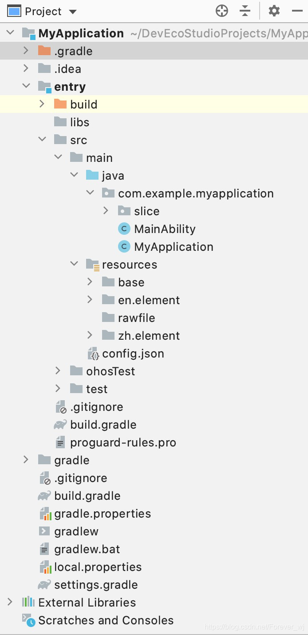The width and height of the screenshot is (308, 635).
Task: Click the entry build.gradle elephant icon
Action: (60, 425)
